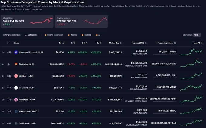
Task: Click the Lush AI circulating supply bar
Action: (164, 78)
